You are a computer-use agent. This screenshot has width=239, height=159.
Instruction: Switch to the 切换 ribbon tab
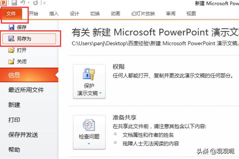[x=95, y=14]
